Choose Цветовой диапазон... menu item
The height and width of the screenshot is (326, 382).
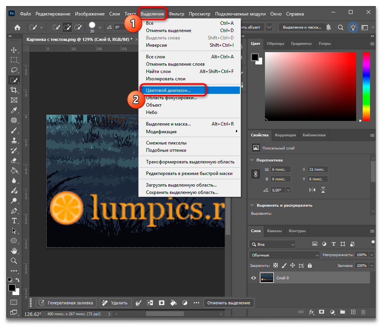[189, 90]
